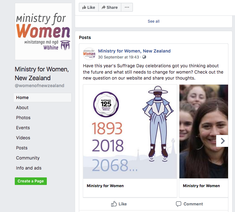The image size is (235, 212).
Task: Click the green Create a Page button
Action: (31, 181)
